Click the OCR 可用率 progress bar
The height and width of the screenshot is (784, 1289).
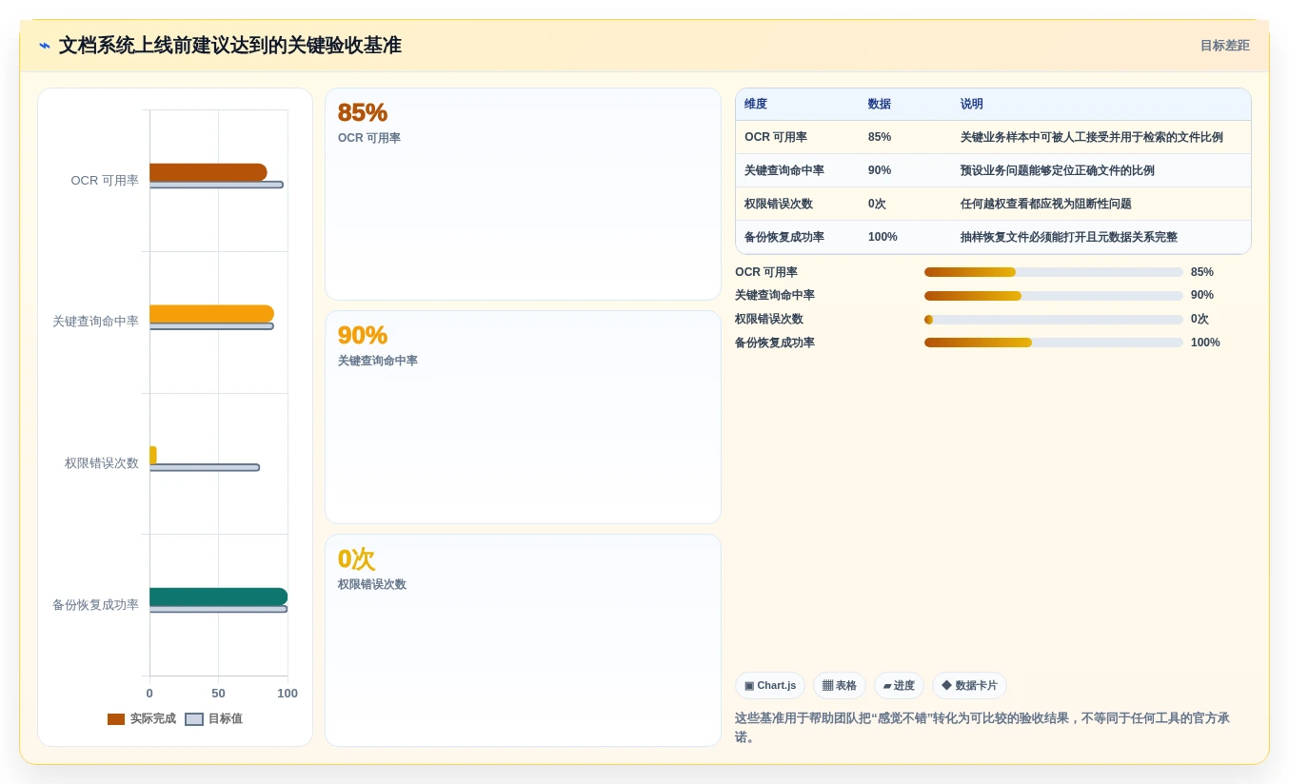tap(1054, 272)
